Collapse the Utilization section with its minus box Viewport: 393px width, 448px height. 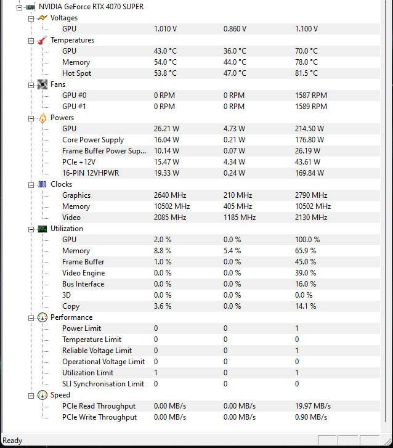[x=31, y=229]
